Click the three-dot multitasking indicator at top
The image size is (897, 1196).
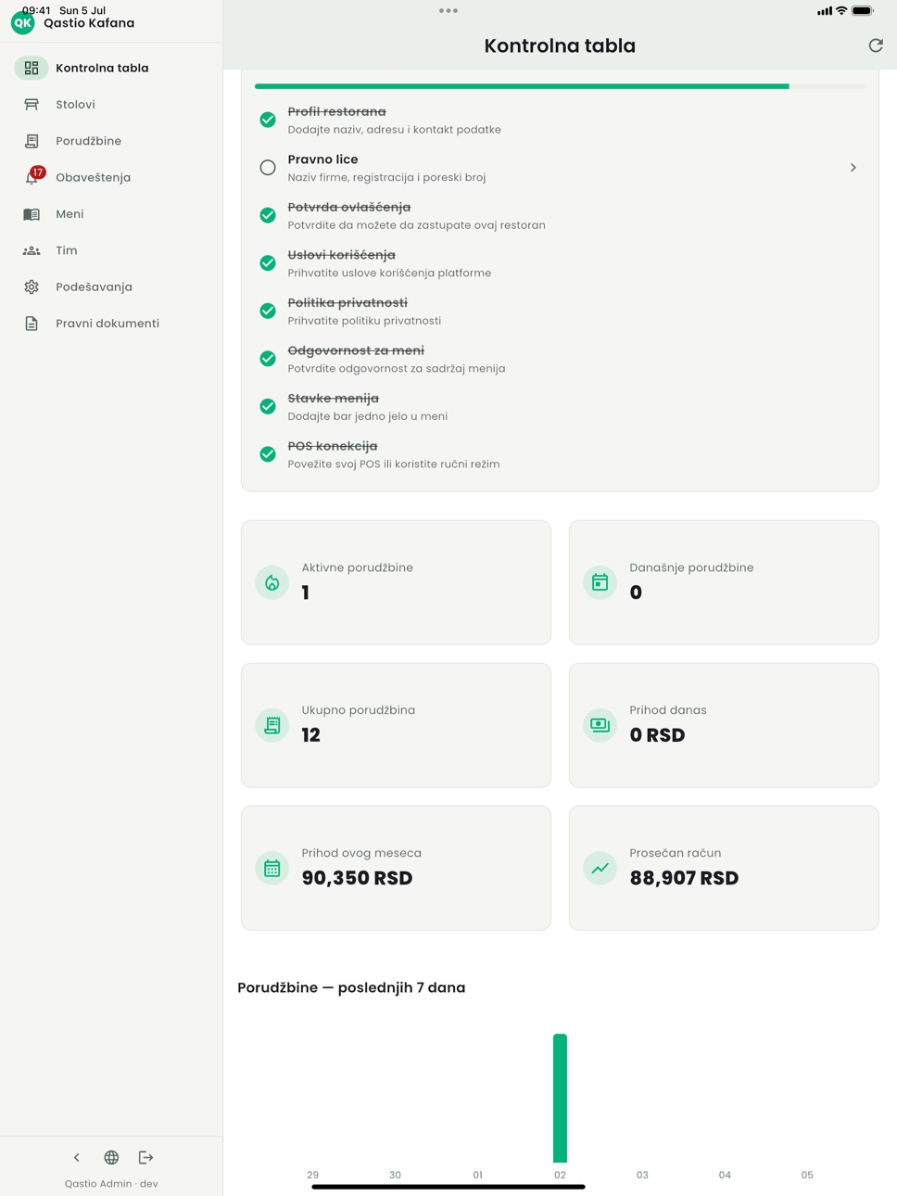click(x=448, y=11)
